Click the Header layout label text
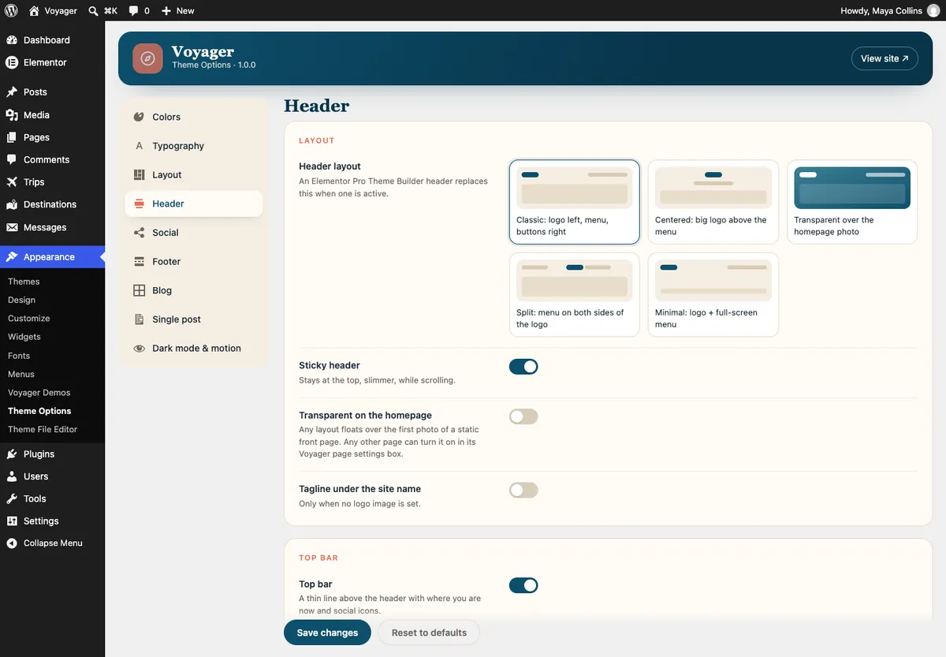Screen dimensions: 946x657 click(x=330, y=166)
